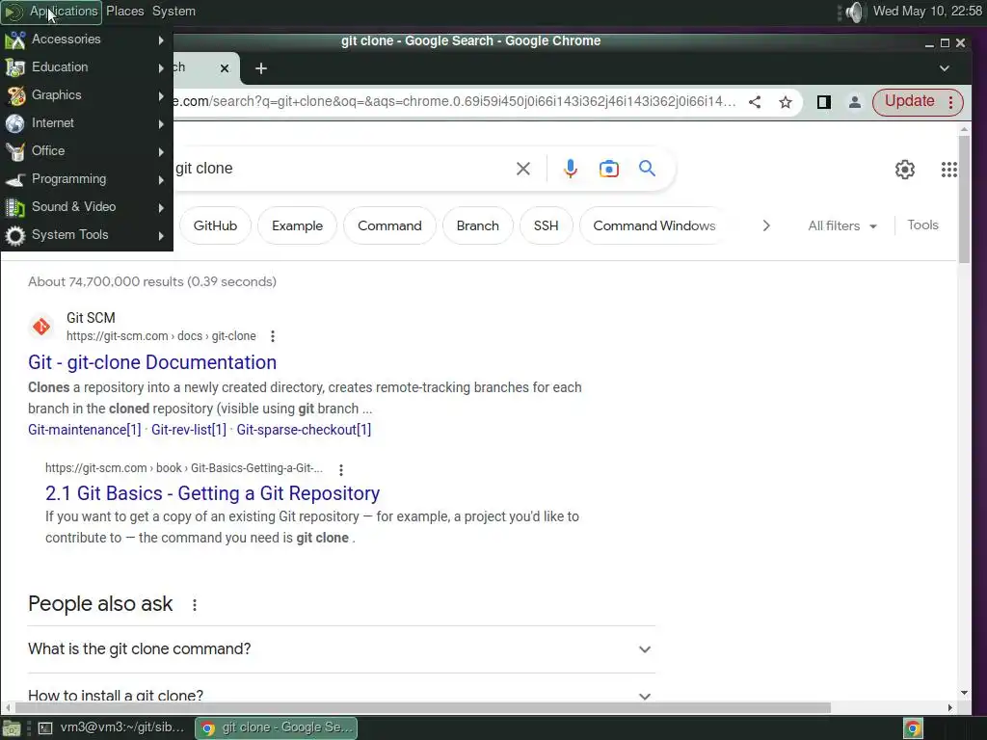Expand What is the git clone command
The image size is (987, 740).
(x=341, y=648)
